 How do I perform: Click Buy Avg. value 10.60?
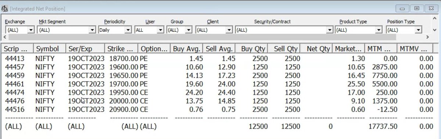194,67
